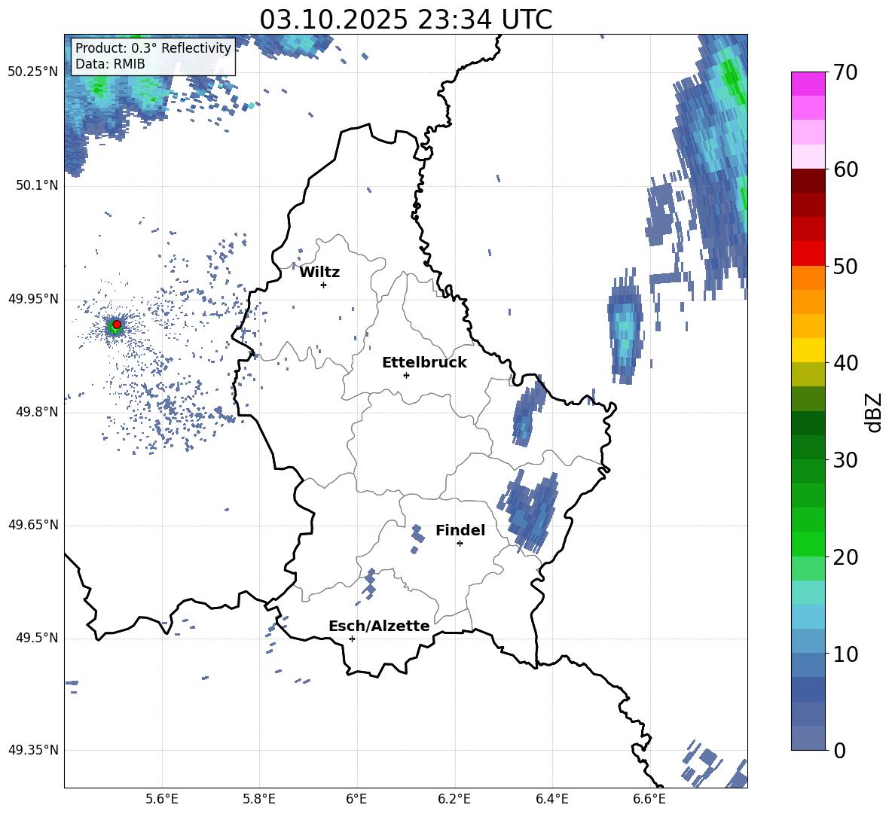Image resolution: width=892 pixels, height=814 pixels.
Task: Click the 60 tick on the colorbar
Action: (x=845, y=169)
